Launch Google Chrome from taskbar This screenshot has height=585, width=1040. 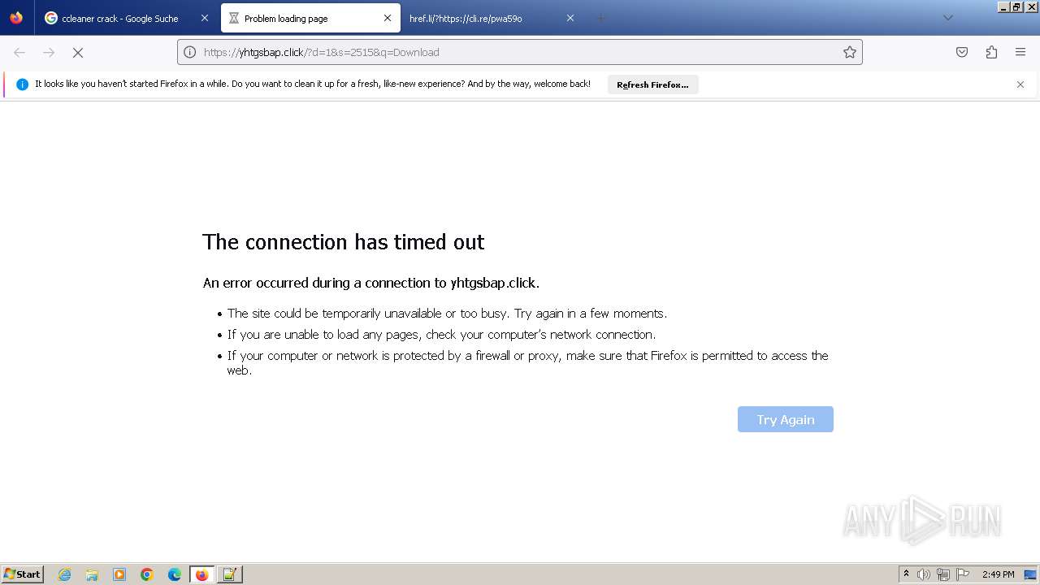[147, 574]
